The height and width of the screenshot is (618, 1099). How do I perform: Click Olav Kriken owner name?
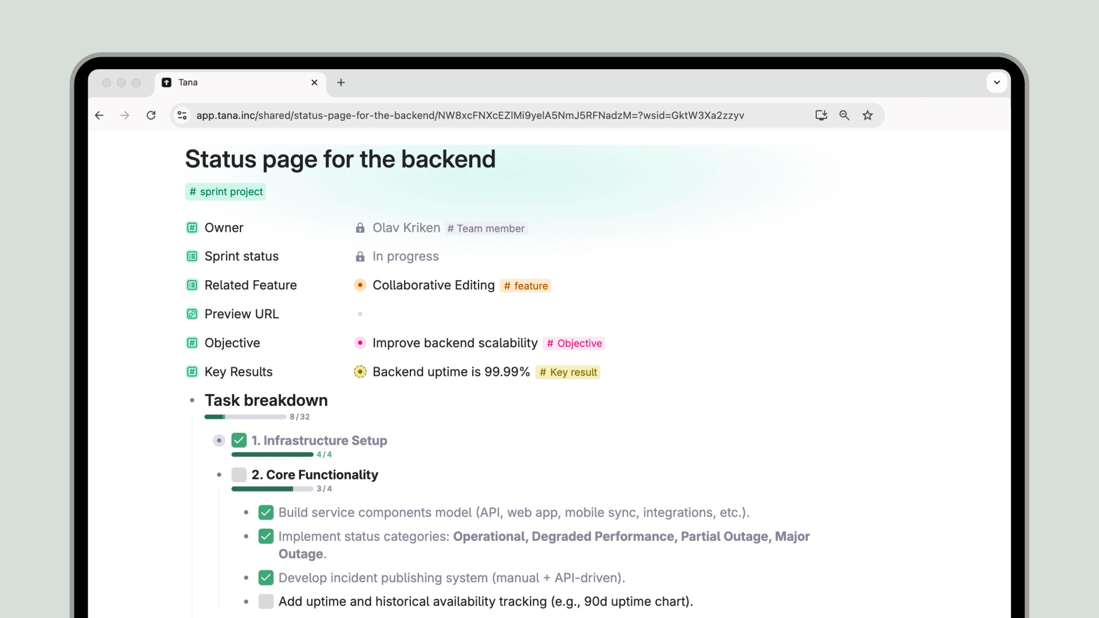406,228
